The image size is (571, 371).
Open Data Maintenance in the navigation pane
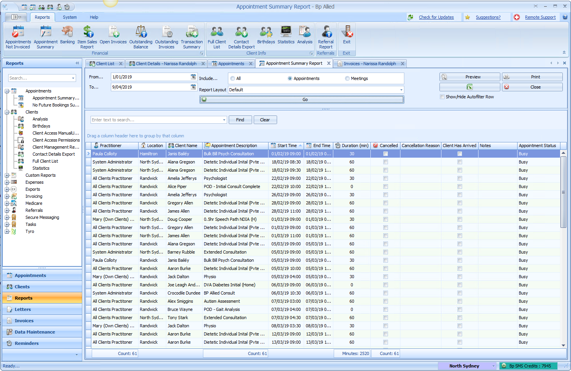42,332
